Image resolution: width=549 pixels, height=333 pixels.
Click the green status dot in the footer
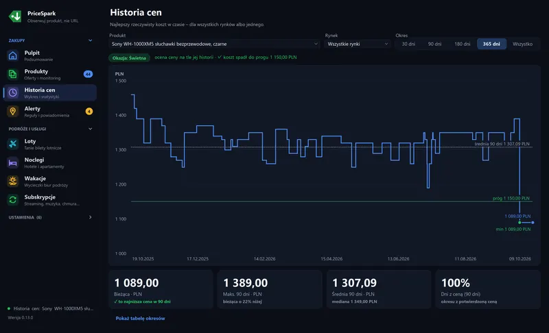9,308
